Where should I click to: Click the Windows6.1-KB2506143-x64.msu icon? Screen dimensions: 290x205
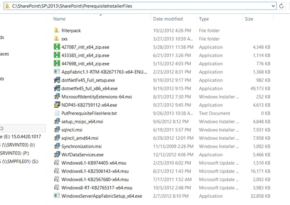coord(57,171)
